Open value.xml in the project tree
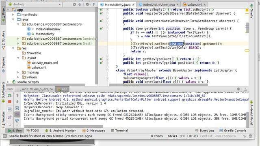This screenshot has height=146, width=260. pos(39,68)
